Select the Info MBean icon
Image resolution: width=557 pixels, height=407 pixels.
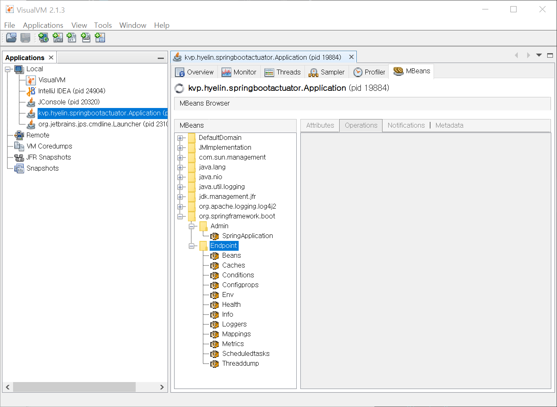(215, 315)
